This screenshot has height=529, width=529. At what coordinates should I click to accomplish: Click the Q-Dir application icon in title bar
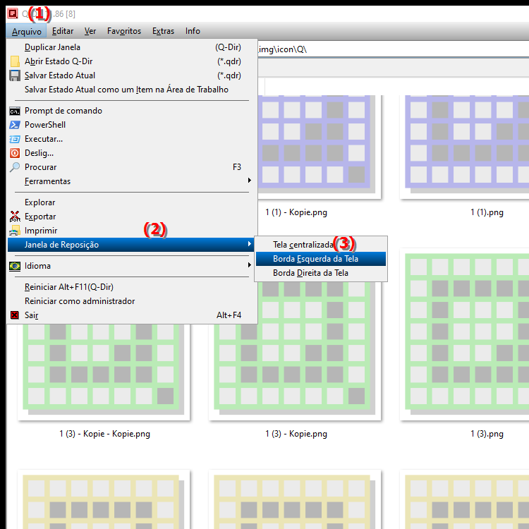pos(12,13)
